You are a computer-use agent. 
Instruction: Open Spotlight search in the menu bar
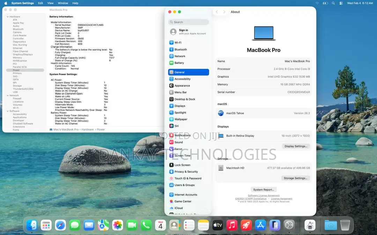333,3
